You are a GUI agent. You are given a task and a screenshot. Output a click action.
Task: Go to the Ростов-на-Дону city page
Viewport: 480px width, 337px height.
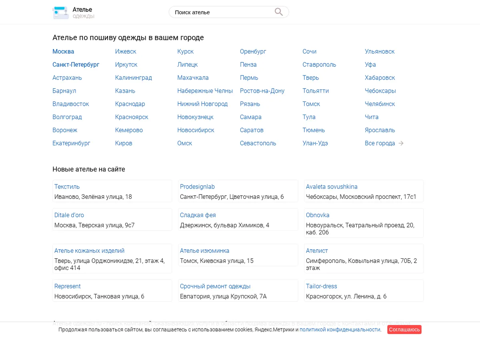[x=262, y=91]
